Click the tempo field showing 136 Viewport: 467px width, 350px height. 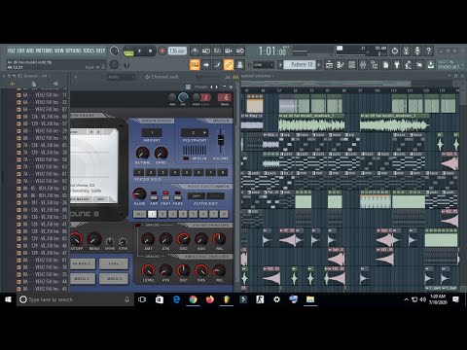point(177,51)
